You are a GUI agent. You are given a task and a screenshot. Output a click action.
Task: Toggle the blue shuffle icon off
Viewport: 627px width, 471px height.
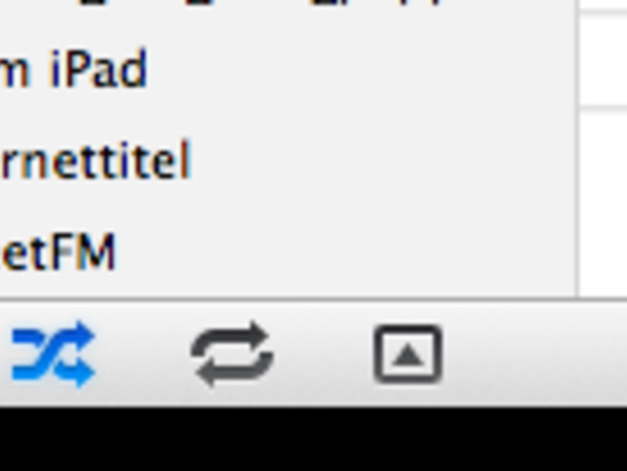pyautogui.click(x=54, y=354)
